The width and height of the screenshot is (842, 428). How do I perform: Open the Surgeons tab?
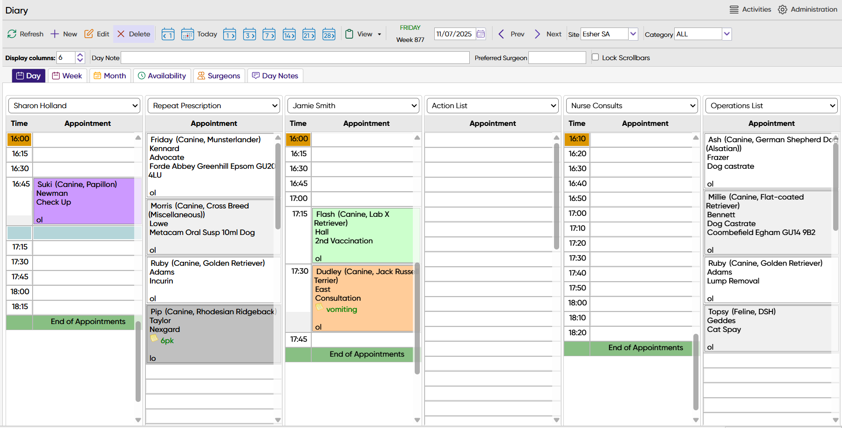[219, 76]
